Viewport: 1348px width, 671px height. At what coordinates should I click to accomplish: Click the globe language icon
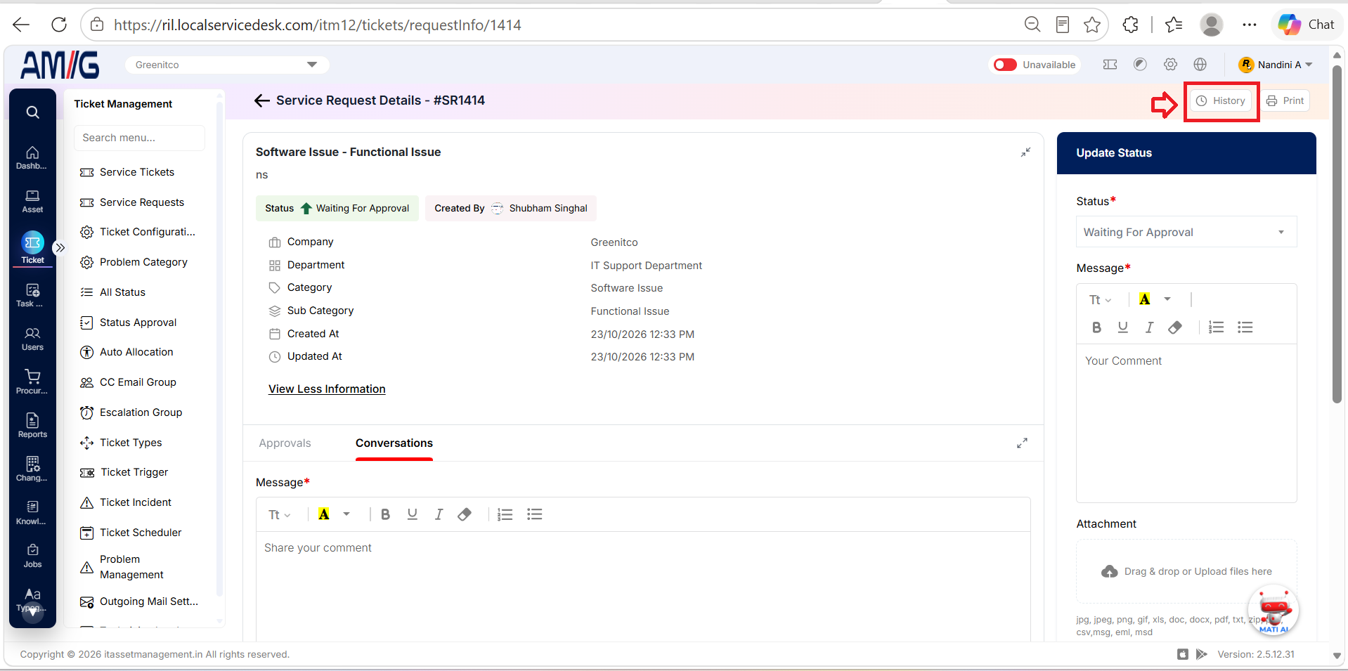point(1200,65)
